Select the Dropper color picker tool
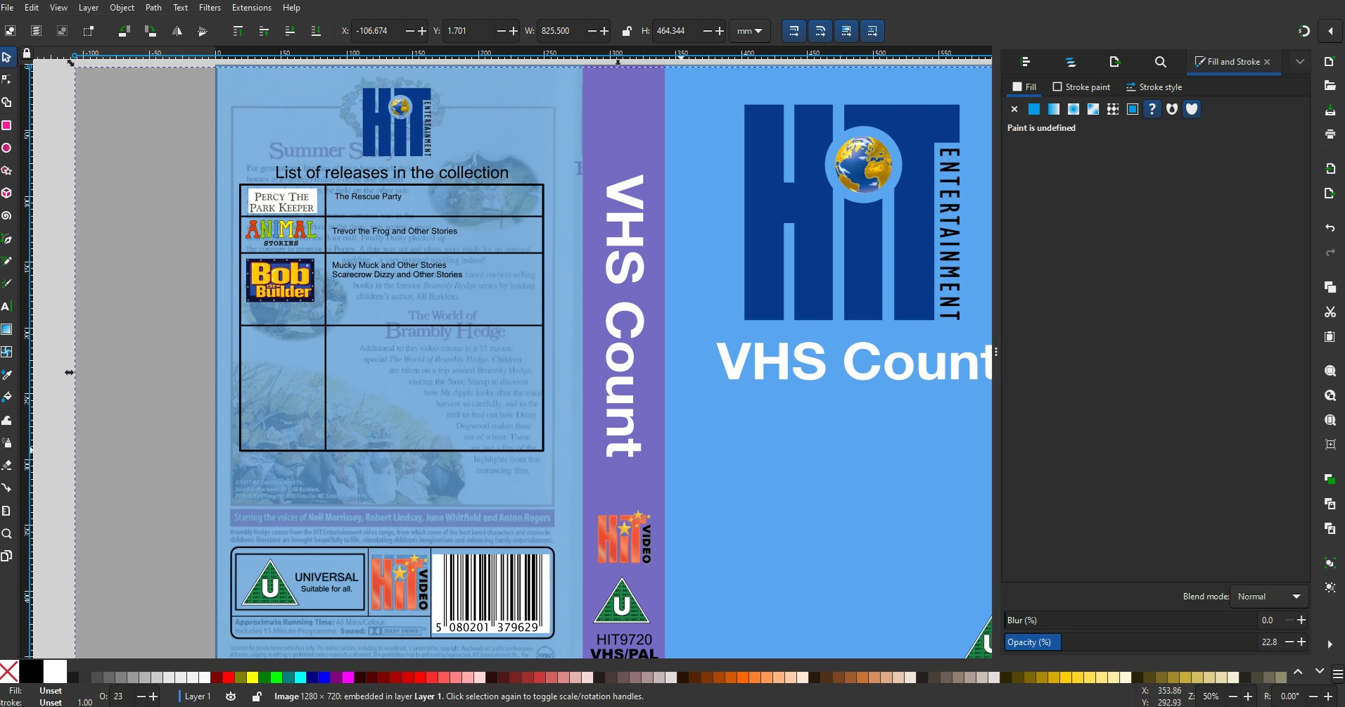 (6, 374)
